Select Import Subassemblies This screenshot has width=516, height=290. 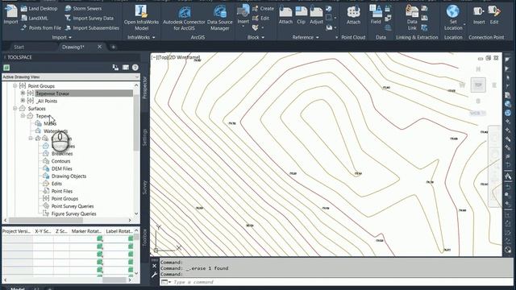(92, 28)
